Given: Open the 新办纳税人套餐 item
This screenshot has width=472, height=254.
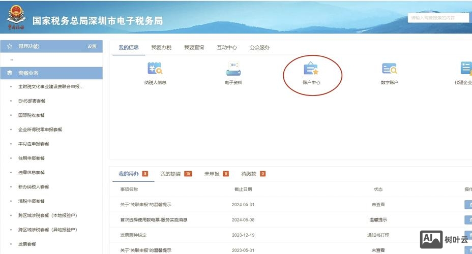Looking at the screenshot, I should (x=34, y=186).
